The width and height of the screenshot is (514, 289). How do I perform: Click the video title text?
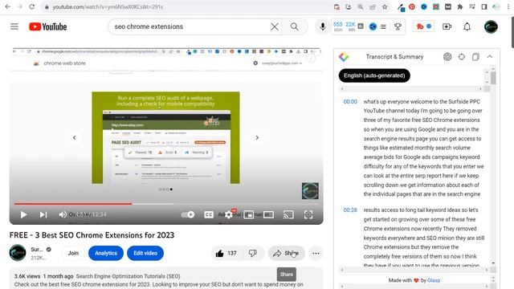click(92, 235)
